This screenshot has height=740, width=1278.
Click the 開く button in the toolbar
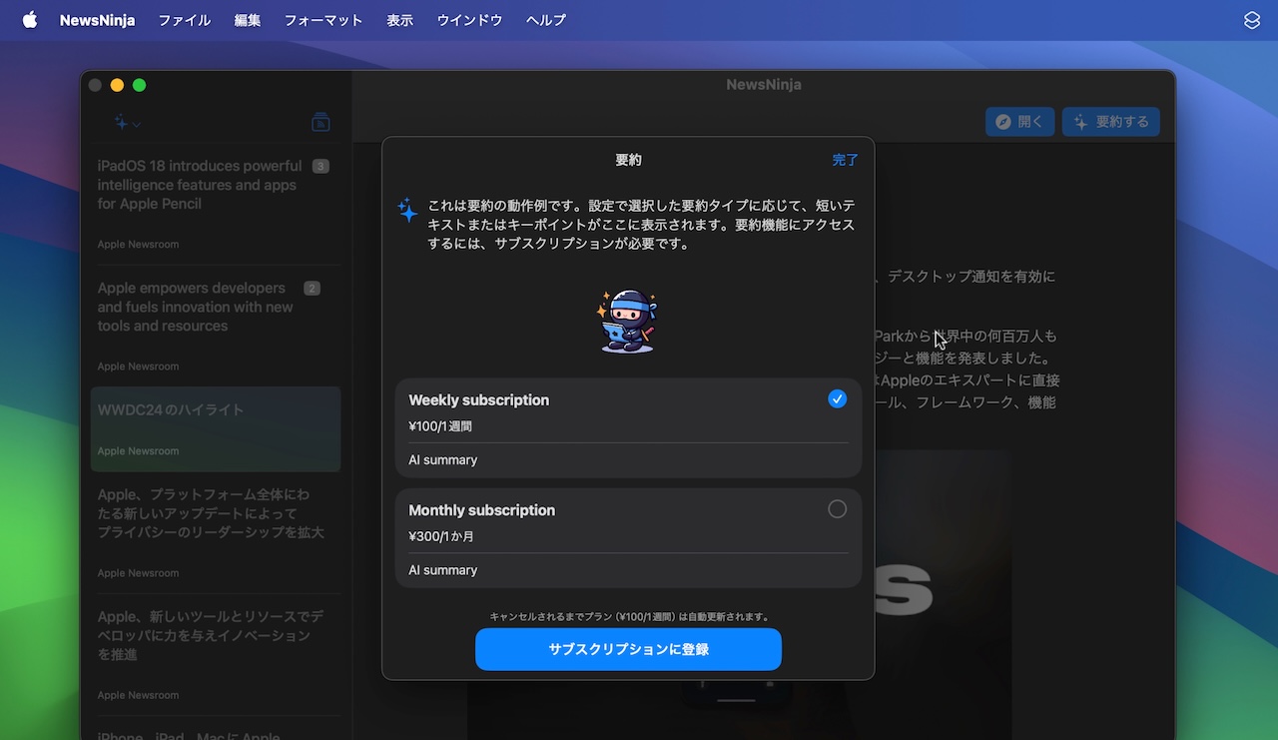coord(1019,122)
